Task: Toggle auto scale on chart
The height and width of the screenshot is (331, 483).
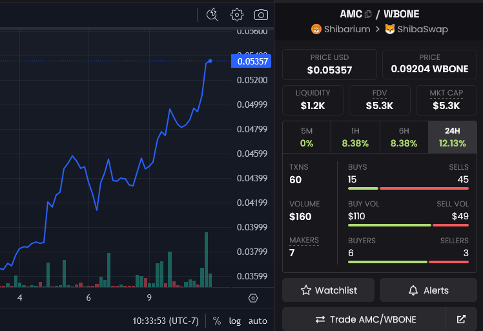Action: coord(258,321)
